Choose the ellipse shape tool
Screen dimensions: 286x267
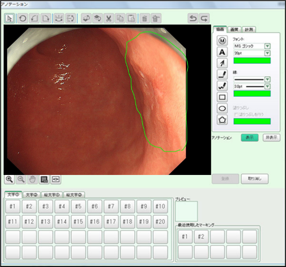222,109
